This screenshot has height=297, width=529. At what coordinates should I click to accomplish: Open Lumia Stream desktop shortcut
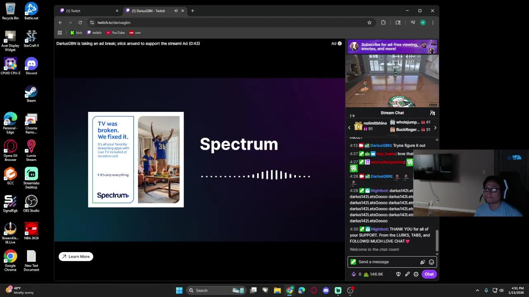pos(31,151)
